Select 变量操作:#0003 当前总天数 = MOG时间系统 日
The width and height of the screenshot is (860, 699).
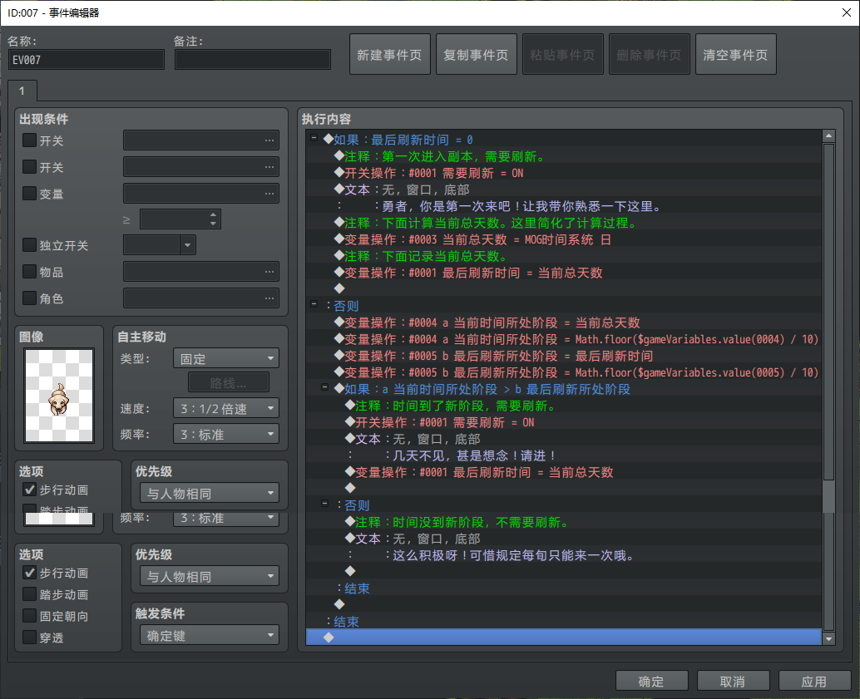564,239
